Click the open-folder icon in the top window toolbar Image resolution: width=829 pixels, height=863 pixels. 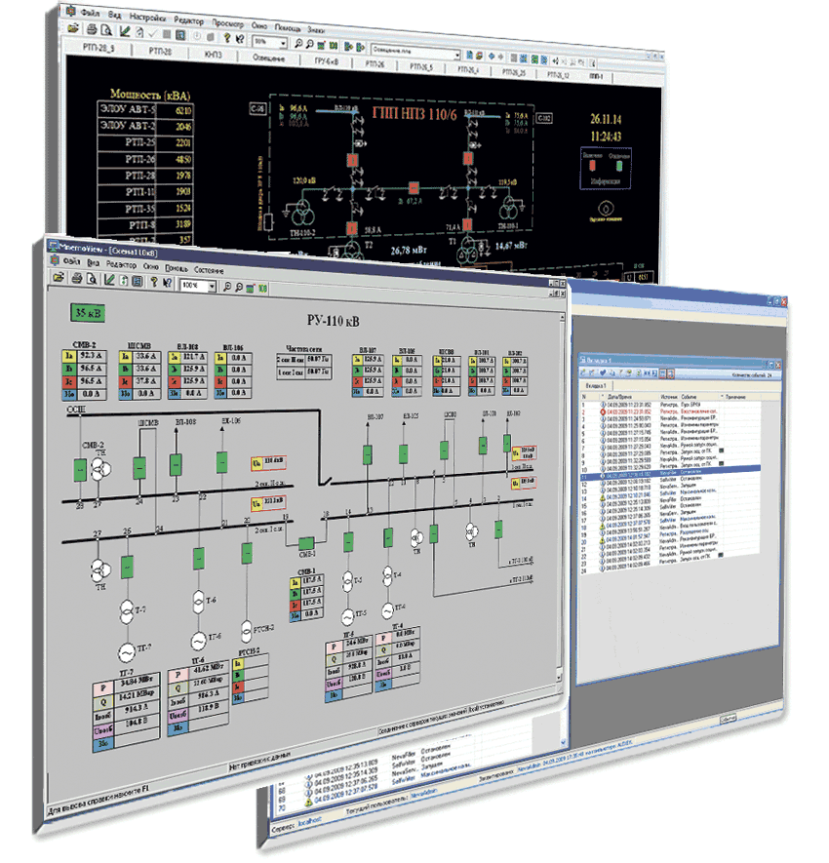(x=72, y=28)
